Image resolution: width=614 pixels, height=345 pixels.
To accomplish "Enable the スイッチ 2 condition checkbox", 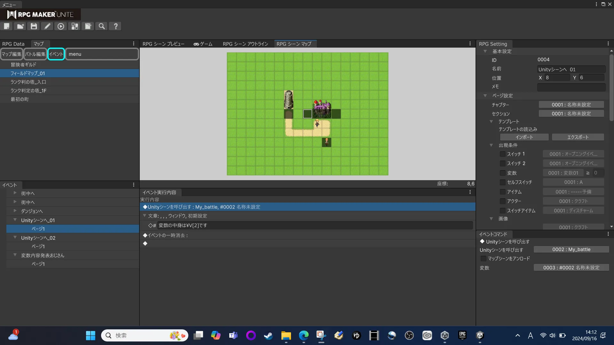I will pyautogui.click(x=503, y=163).
